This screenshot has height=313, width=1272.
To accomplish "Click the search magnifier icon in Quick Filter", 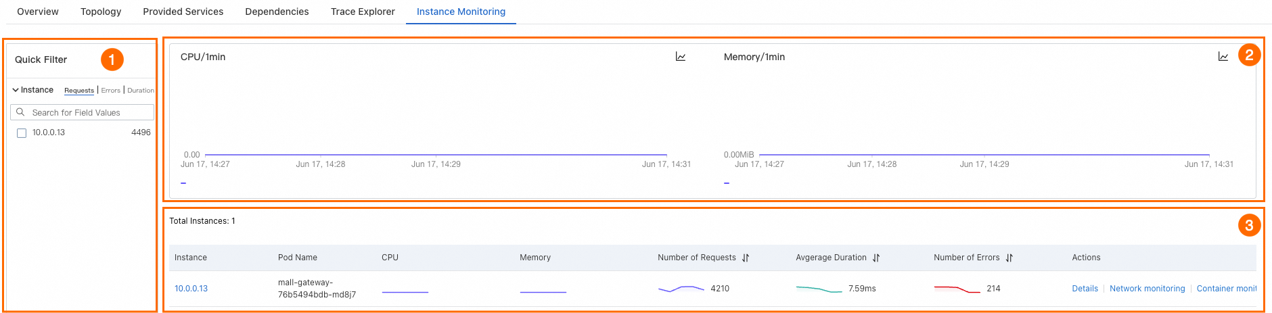I will pos(20,112).
